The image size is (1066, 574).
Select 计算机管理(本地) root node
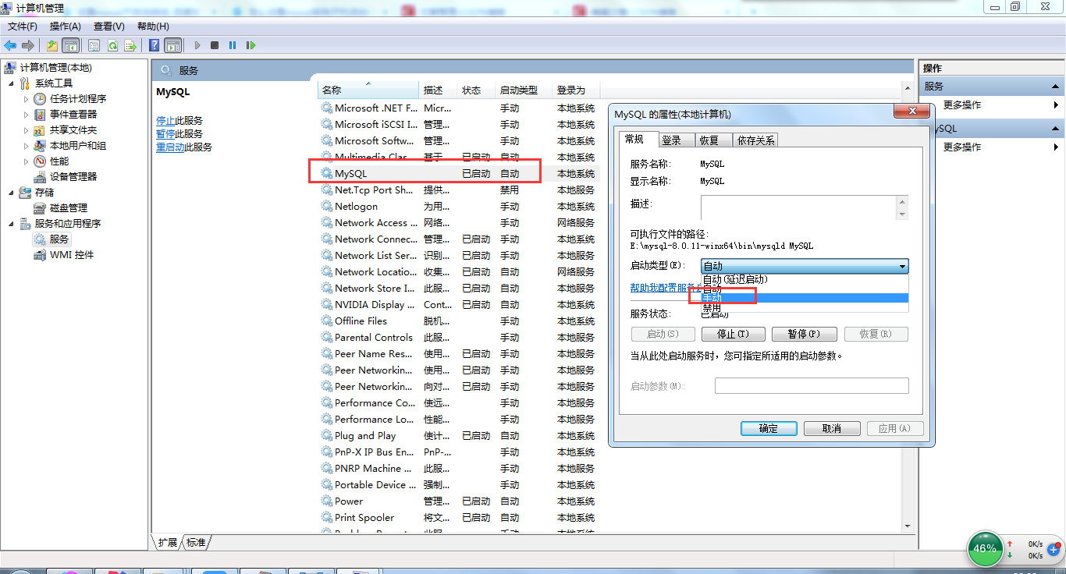55,68
